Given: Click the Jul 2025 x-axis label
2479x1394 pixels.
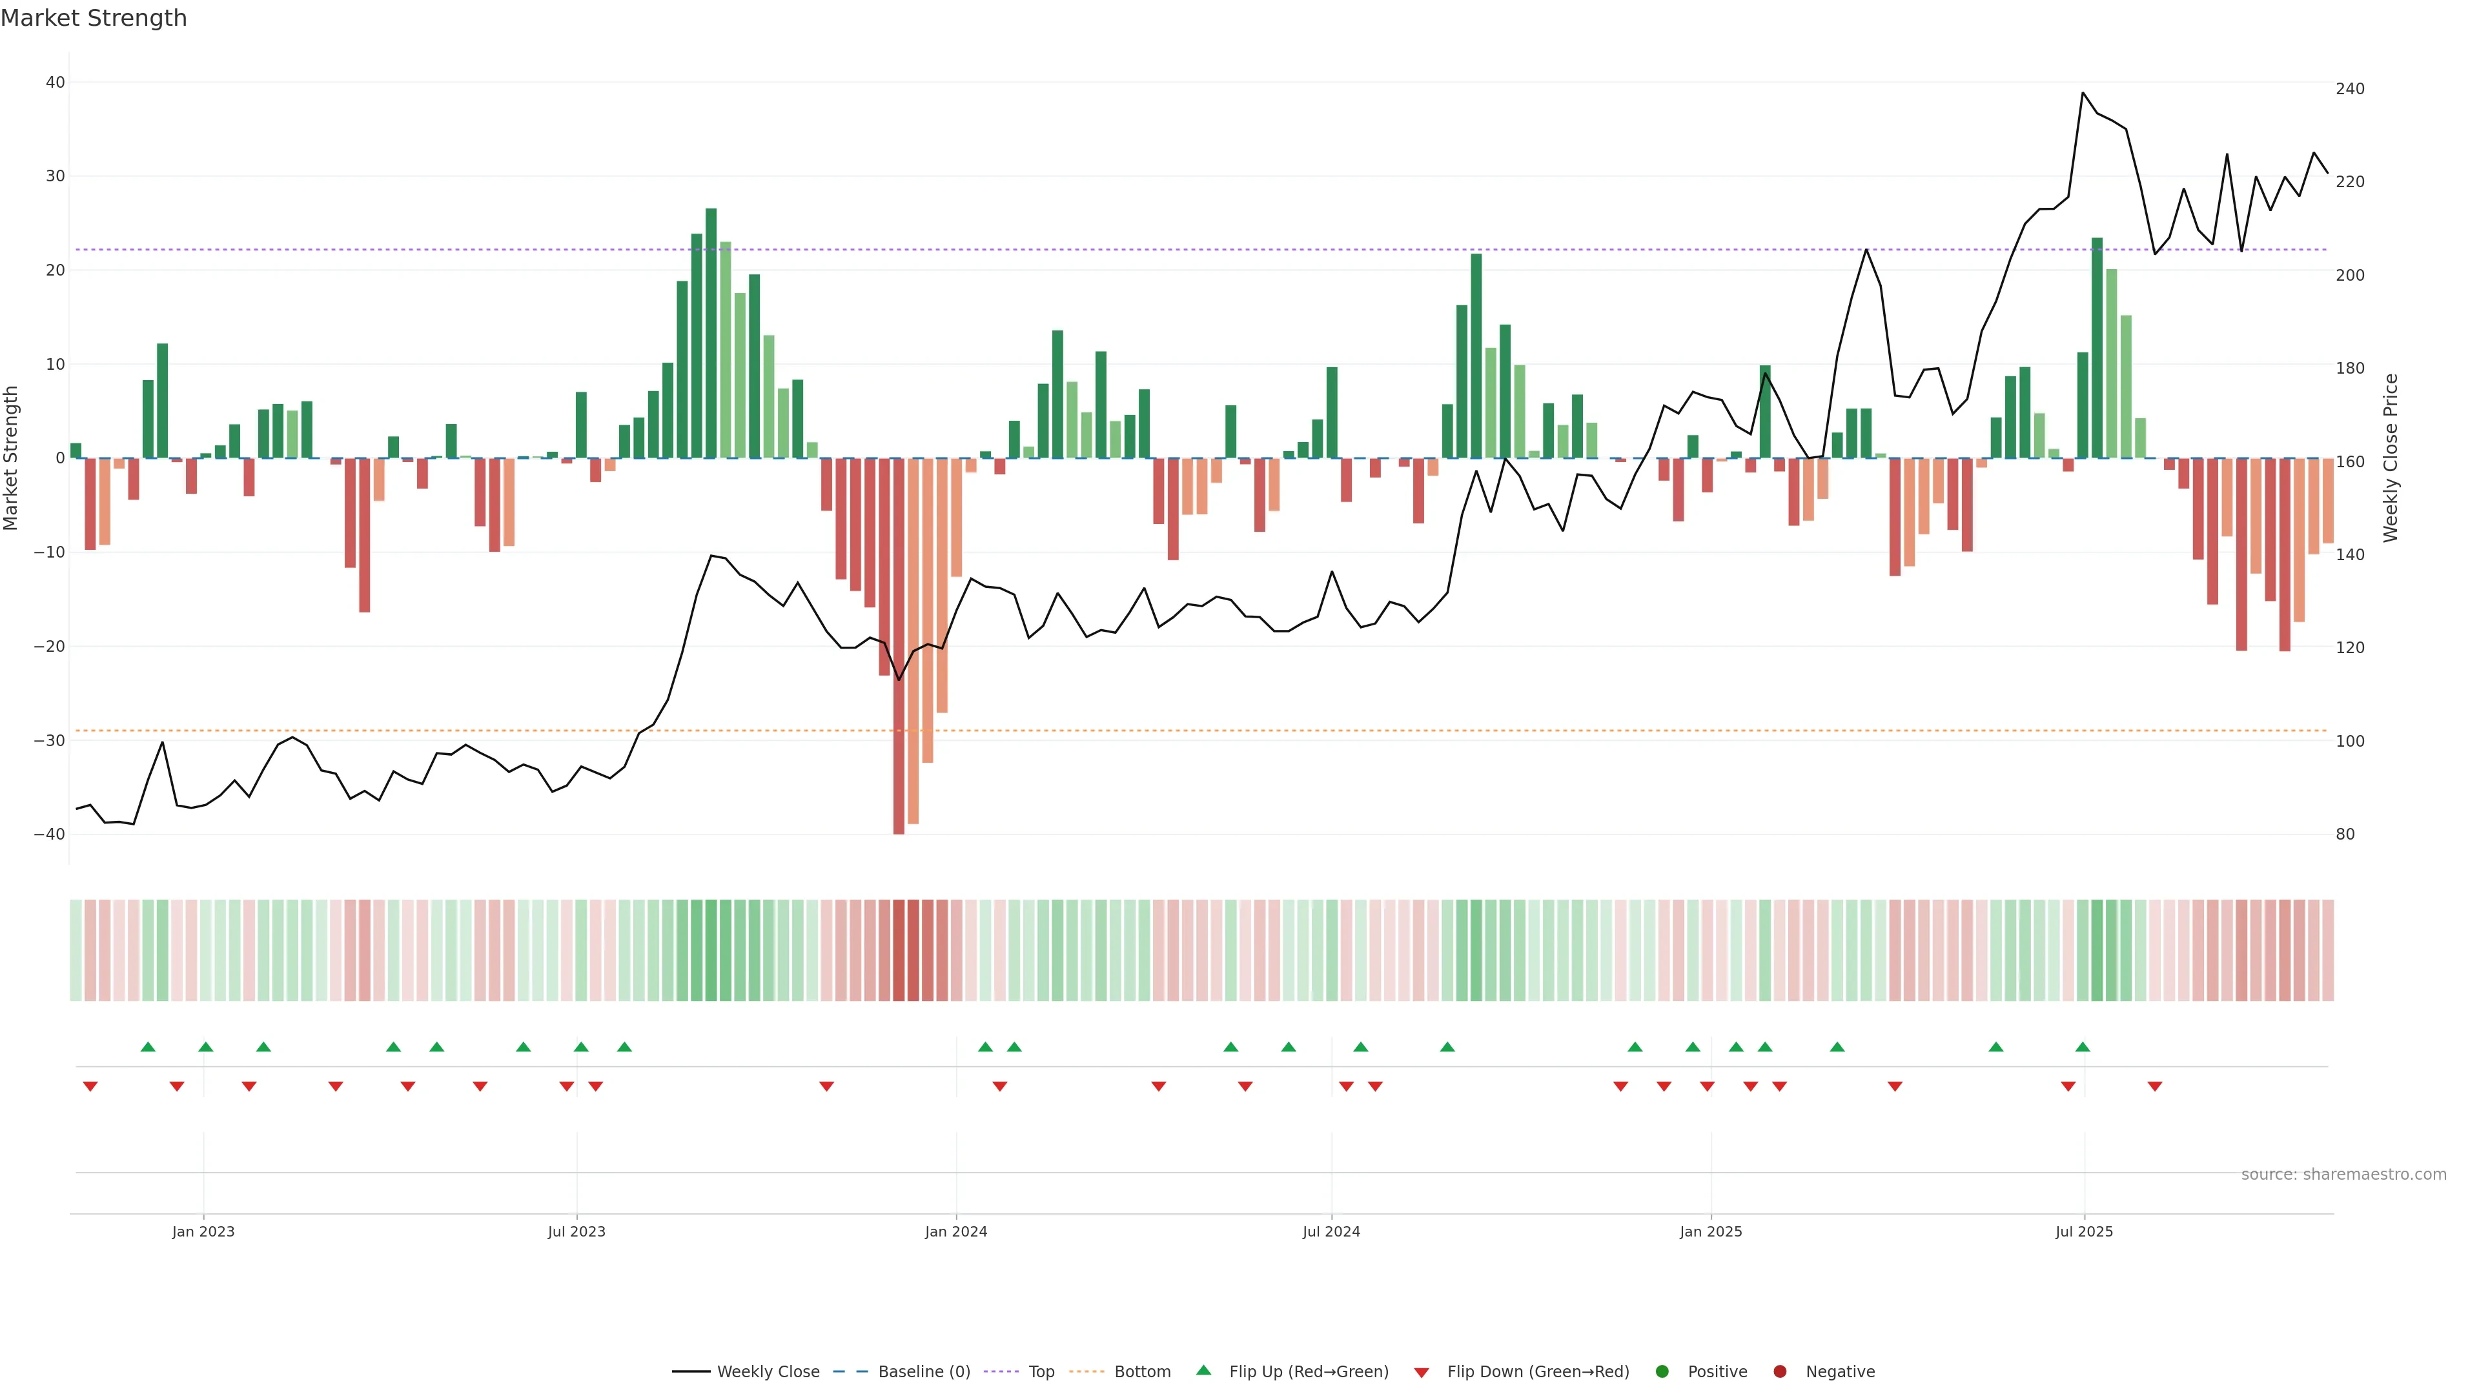Looking at the screenshot, I should point(2083,1231).
